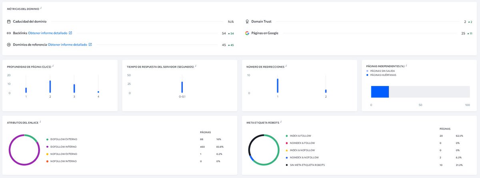Click the 83.8% value for Dofollow interno
The image size is (480, 178).
pos(220,147)
